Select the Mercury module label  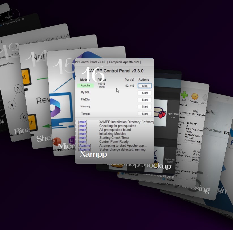85,106
